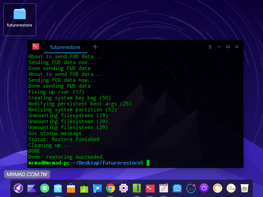The width and height of the screenshot is (263, 197).
Task: Open the clock widget in dock
Action: coord(231,188)
